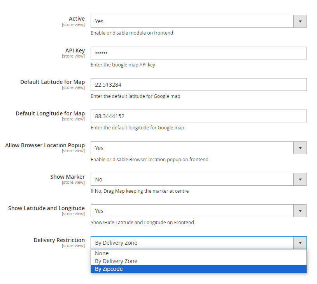Click the Show Marker dropdown arrow
The height and width of the screenshot is (284, 317).
point(300,179)
